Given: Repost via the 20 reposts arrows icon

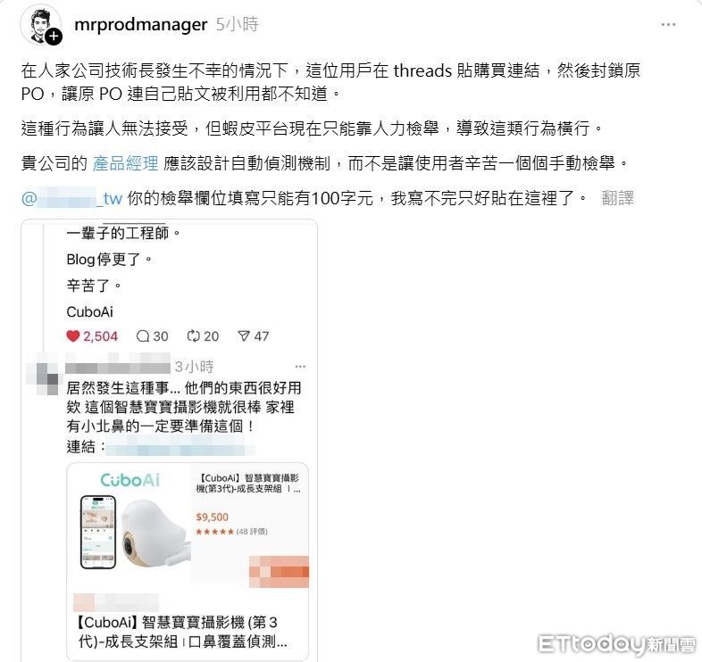Looking at the screenshot, I should (193, 336).
